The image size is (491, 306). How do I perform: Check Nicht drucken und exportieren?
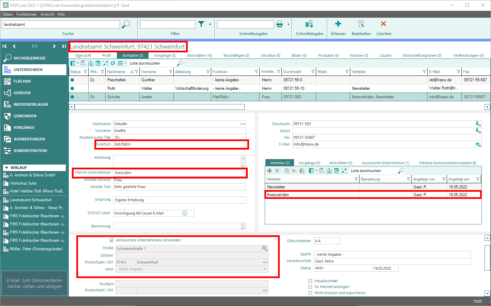coord(310,293)
